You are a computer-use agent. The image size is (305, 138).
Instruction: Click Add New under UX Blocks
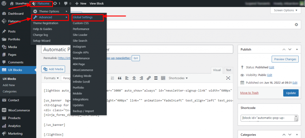point(9,85)
